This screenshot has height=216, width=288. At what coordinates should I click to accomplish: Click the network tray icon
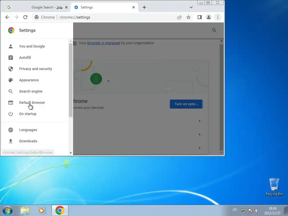pos(243,211)
